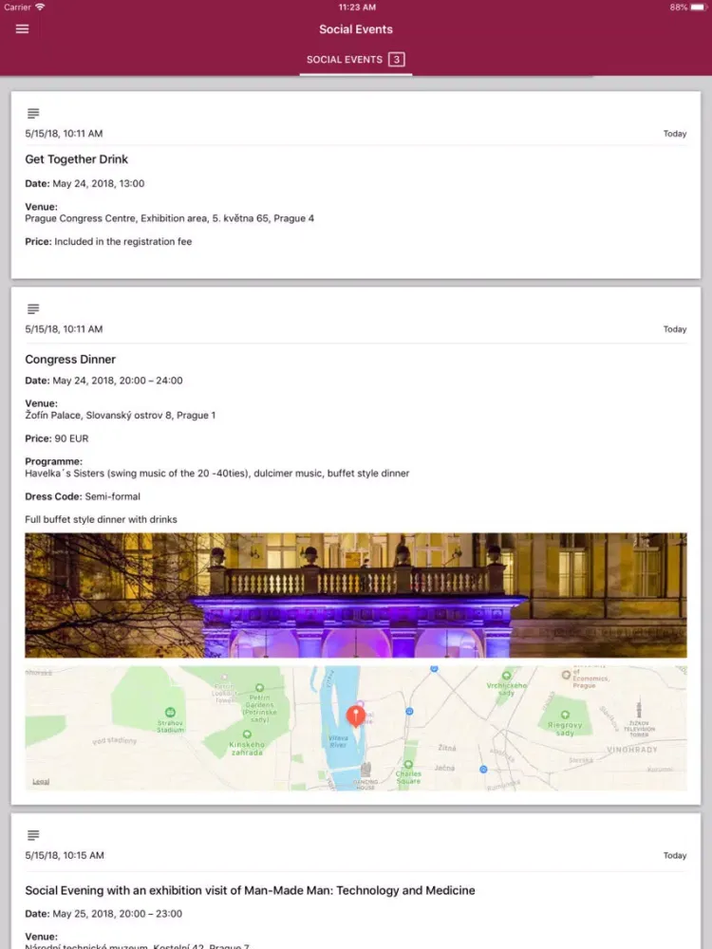This screenshot has width=712, height=949.
Task: Open Social Evening Man-Made Man exhibition title
Action: (x=250, y=890)
